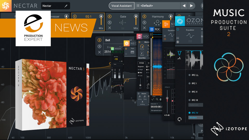Solo the Gate module
This screenshot has width=249, height=140.
tap(109, 22)
